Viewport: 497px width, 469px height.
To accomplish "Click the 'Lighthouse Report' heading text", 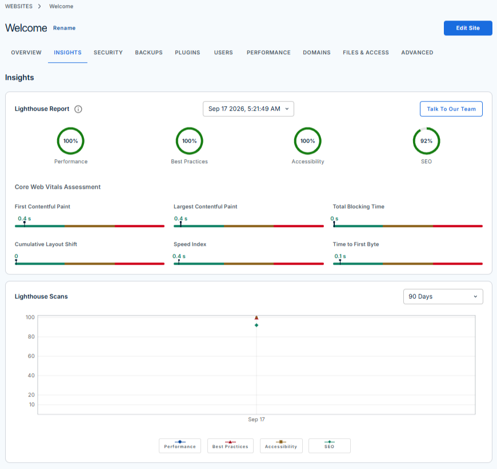I will 42,109.
